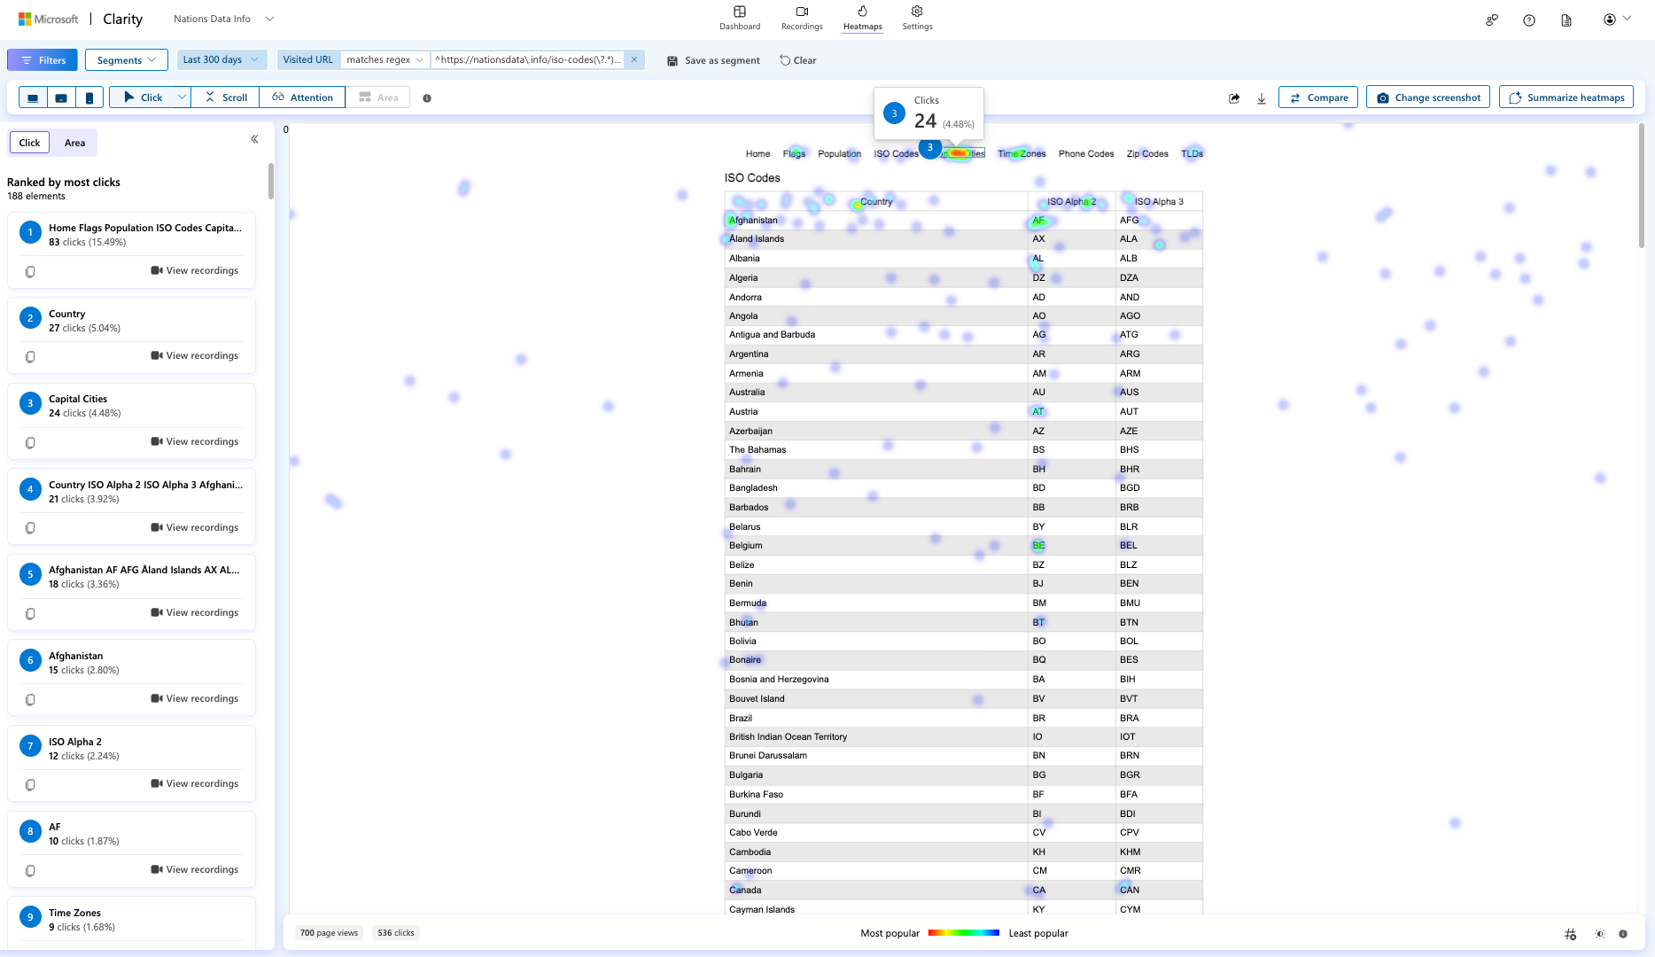Image resolution: width=1655 pixels, height=957 pixels.
Task: Open the Recordings tab
Action: coord(802,18)
